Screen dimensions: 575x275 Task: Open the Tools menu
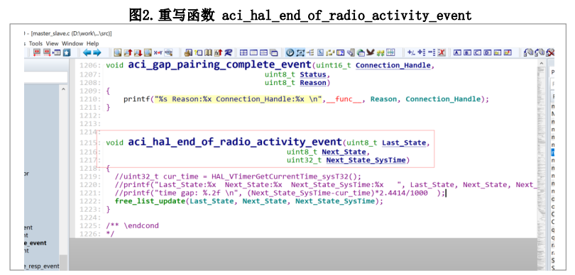point(36,43)
